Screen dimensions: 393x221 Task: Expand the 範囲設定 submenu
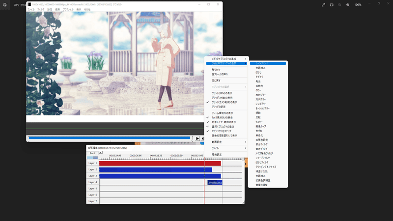tap(226, 142)
